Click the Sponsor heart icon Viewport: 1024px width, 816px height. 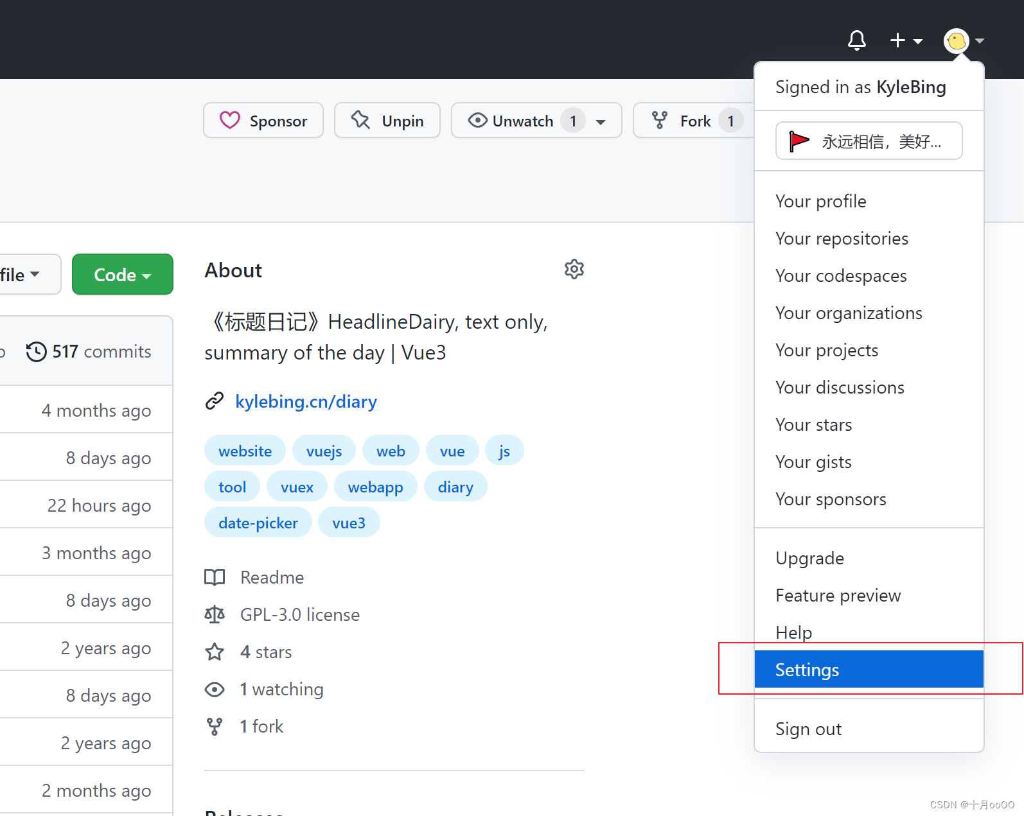[x=229, y=120]
